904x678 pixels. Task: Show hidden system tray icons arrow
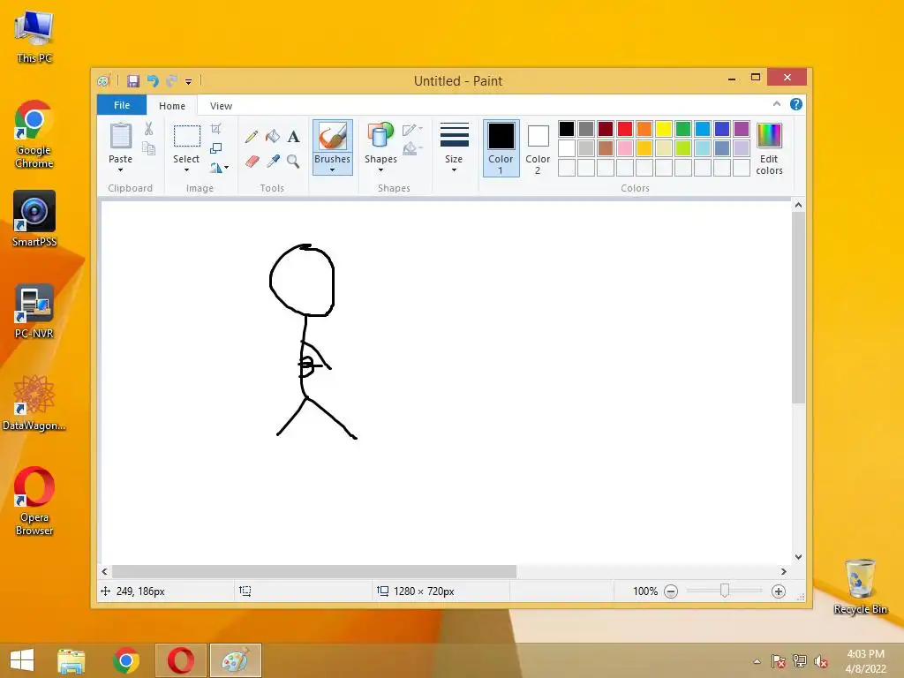(x=757, y=661)
